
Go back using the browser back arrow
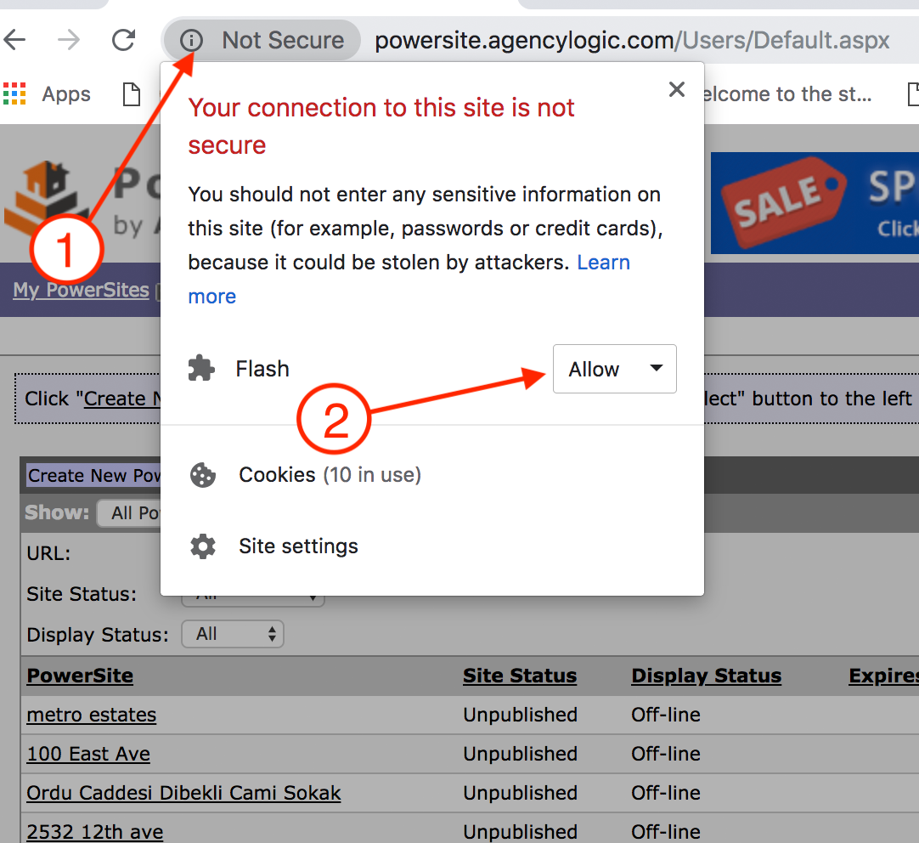coord(15,40)
